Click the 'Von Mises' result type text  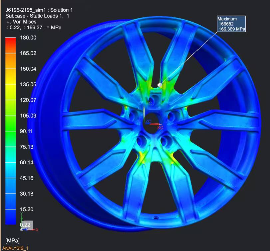click(25, 22)
